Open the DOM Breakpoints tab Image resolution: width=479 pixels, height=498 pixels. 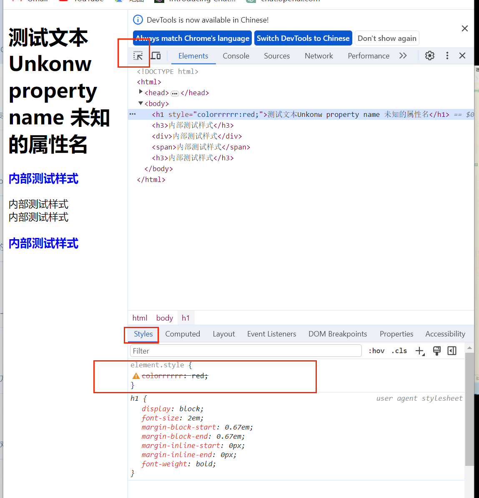(x=338, y=334)
